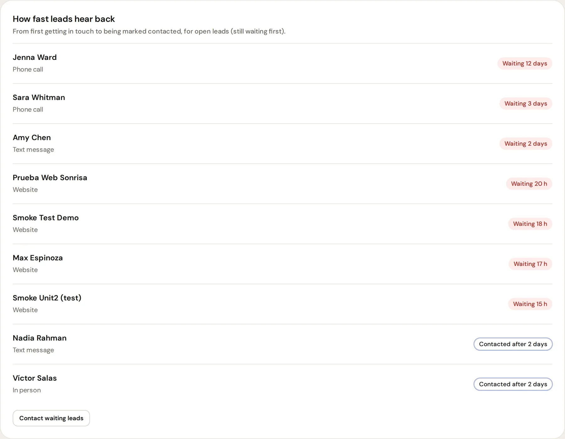The width and height of the screenshot is (565, 439).
Task: Click the Contact waiting leads button
Action: point(51,418)
